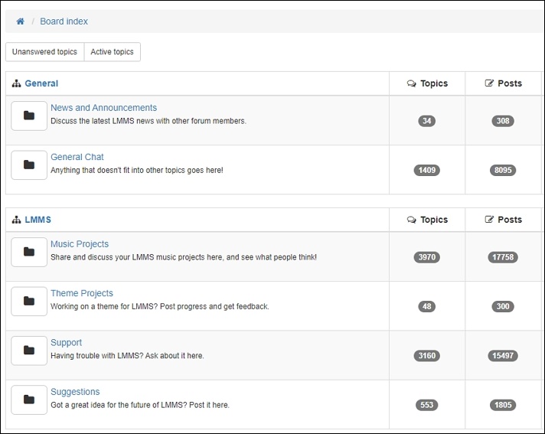This screenshot has width=545, height=434.
Task: Click 'Posts' column label in LMMS header
Action: tap(510, 220)
